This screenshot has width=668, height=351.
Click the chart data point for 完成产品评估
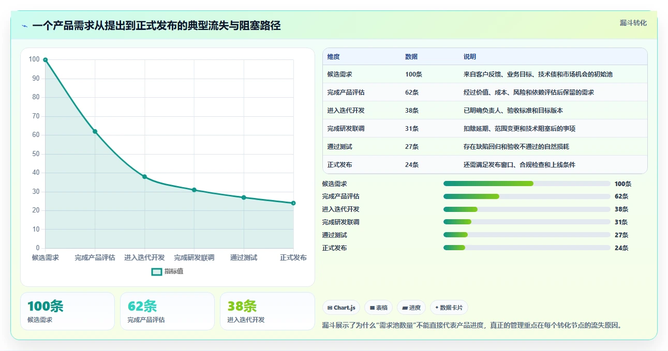point(95,131)
